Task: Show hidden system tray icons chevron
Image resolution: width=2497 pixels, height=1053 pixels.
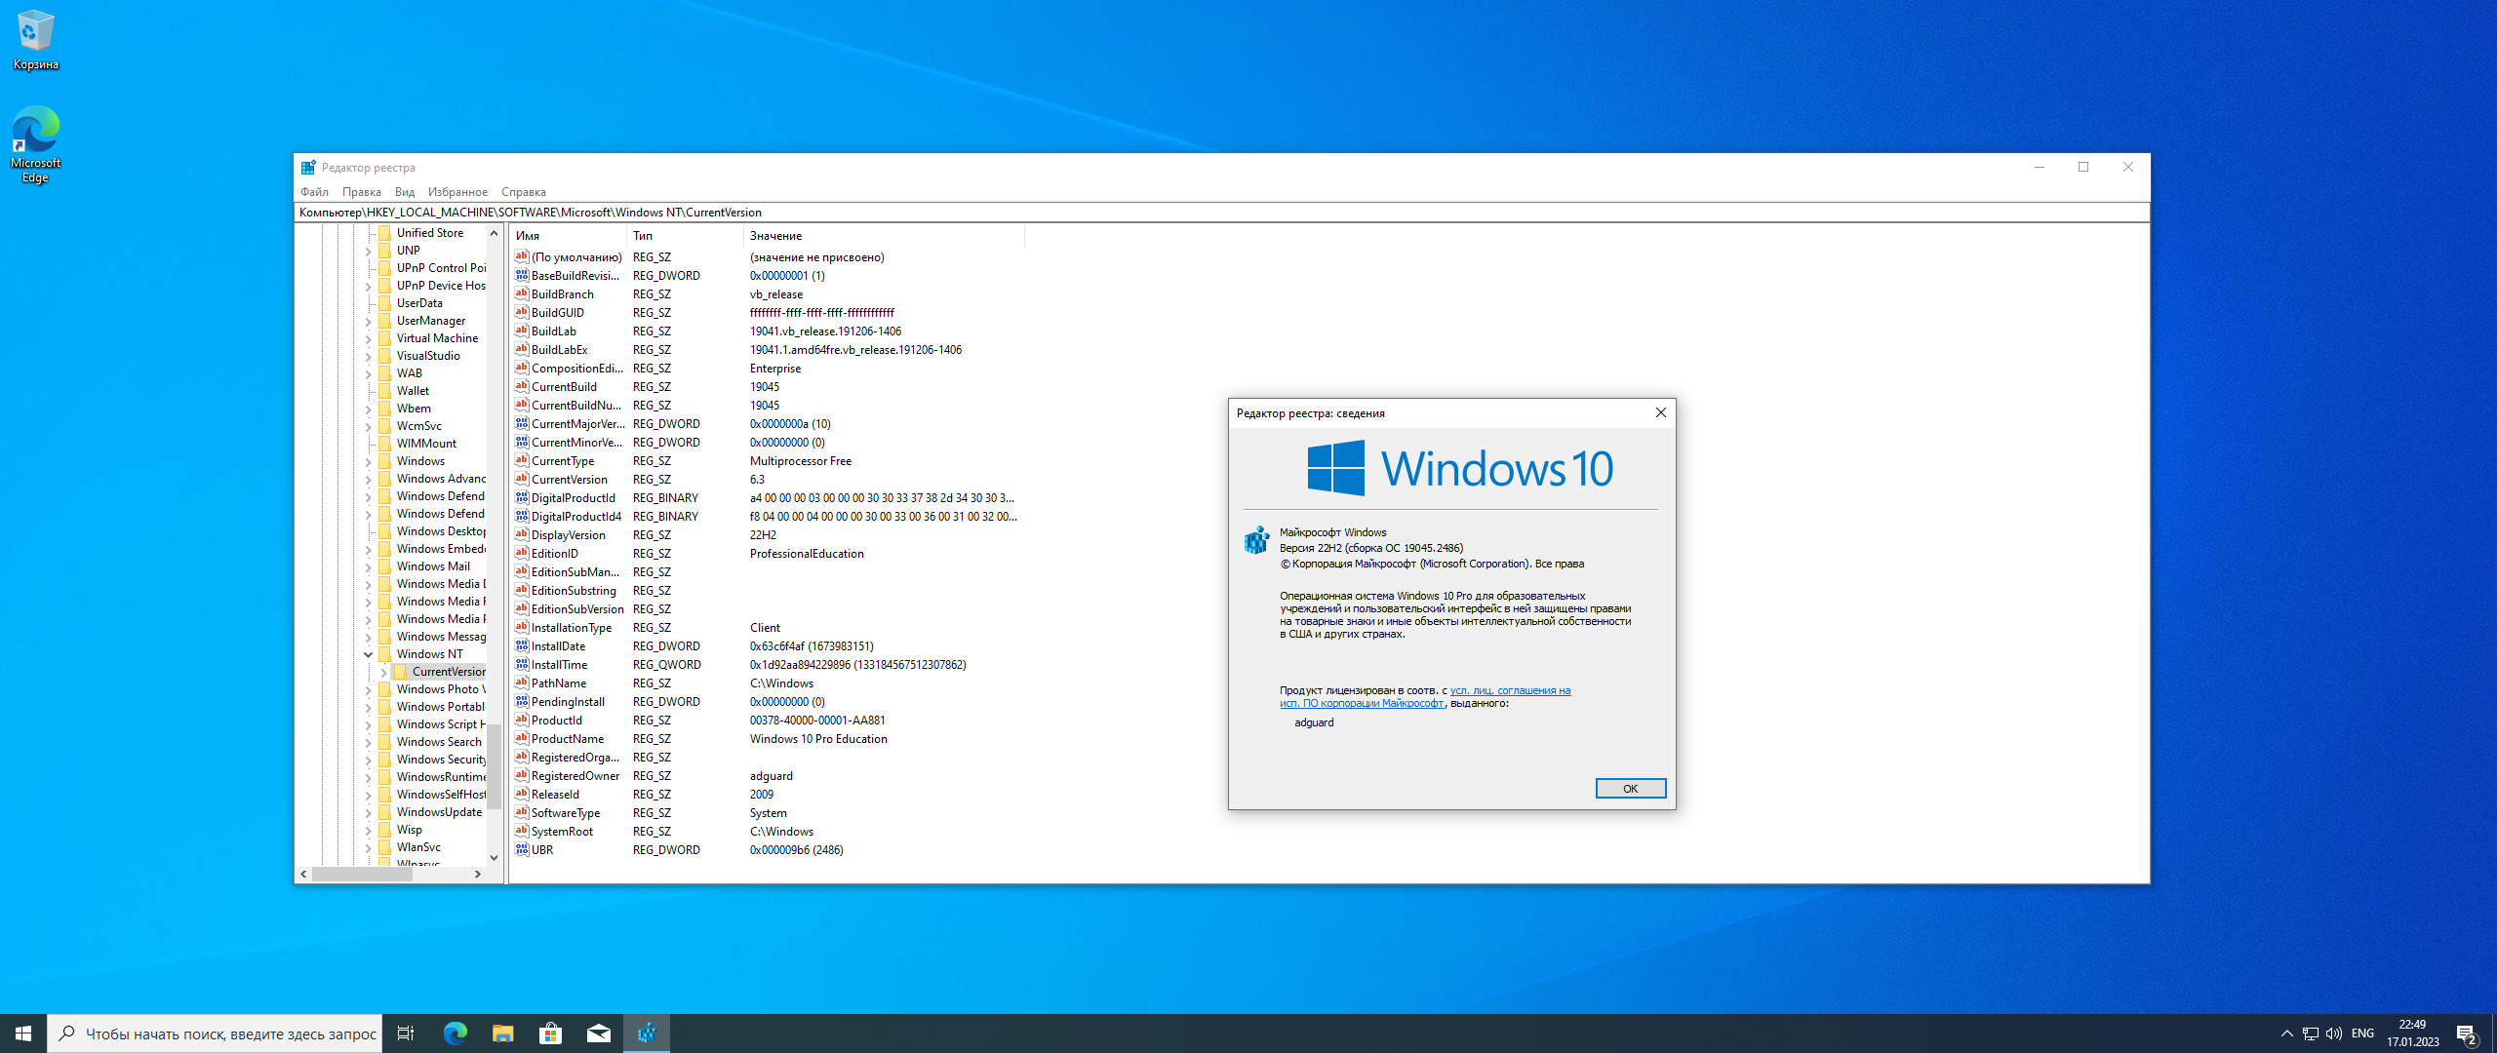Action: pyautogui.click(x=2286, y=1033)
